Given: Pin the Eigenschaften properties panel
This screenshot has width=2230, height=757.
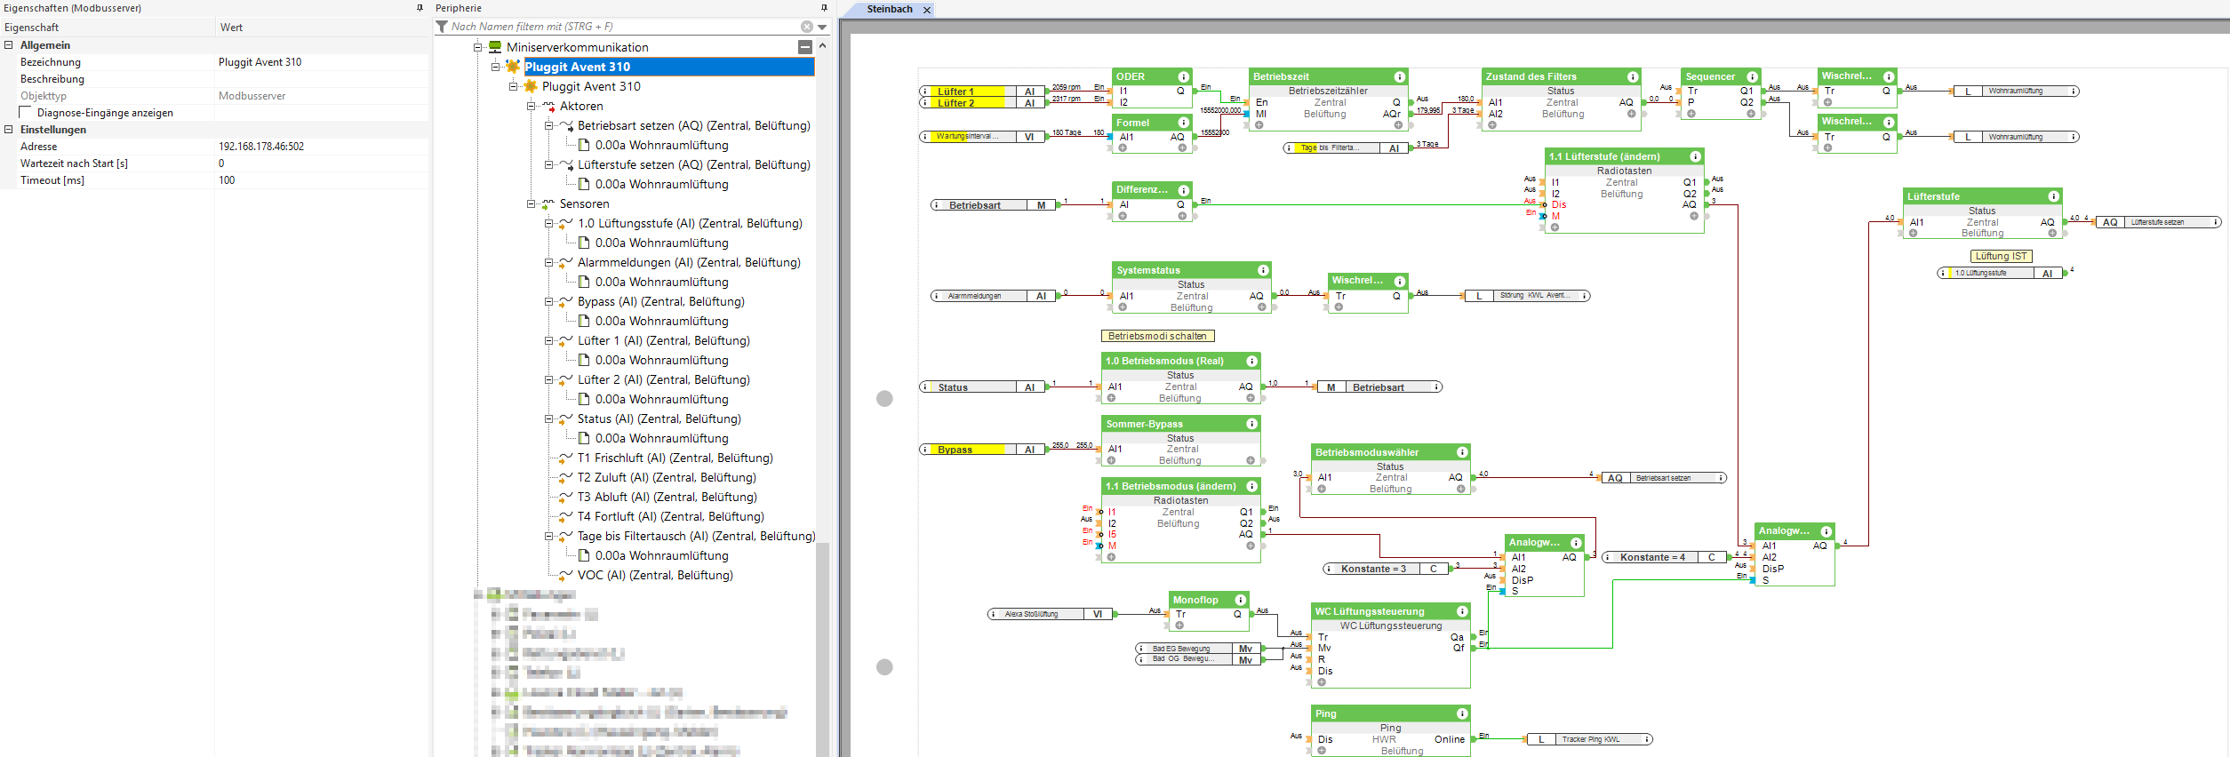Looking at the screenshot, I should click(420, 8).
